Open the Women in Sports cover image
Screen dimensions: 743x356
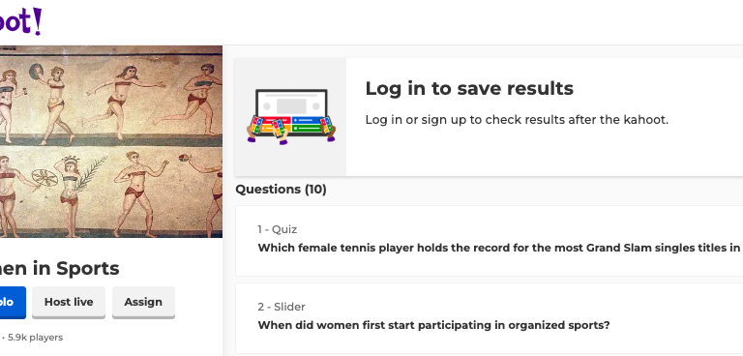(111, 142)
